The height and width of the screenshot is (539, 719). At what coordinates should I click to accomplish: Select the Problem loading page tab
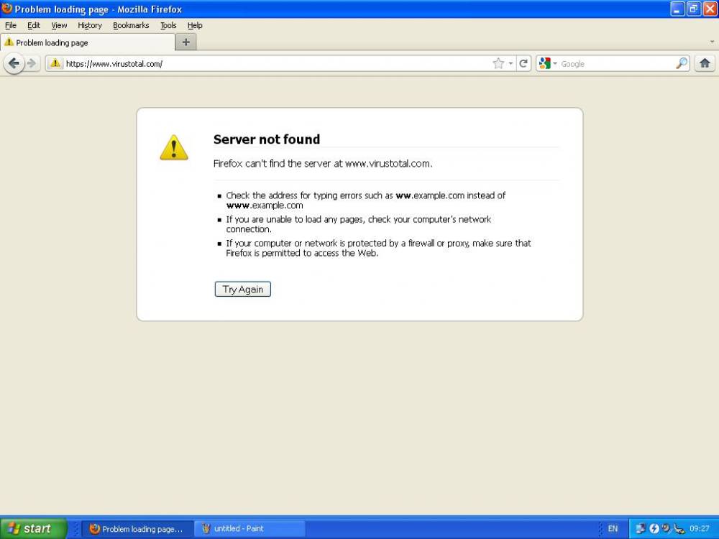pyautogui.click(x=88, y=42)
